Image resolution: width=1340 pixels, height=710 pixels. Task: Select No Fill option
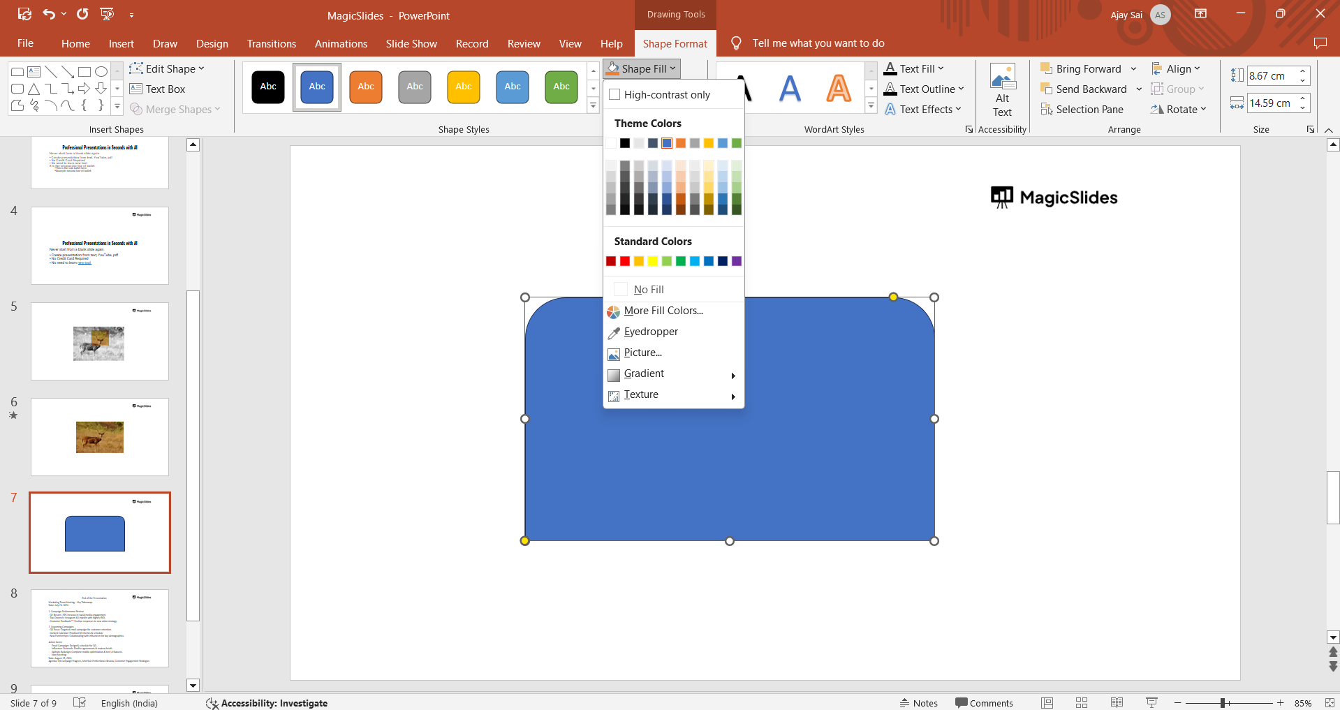point(648,290)
